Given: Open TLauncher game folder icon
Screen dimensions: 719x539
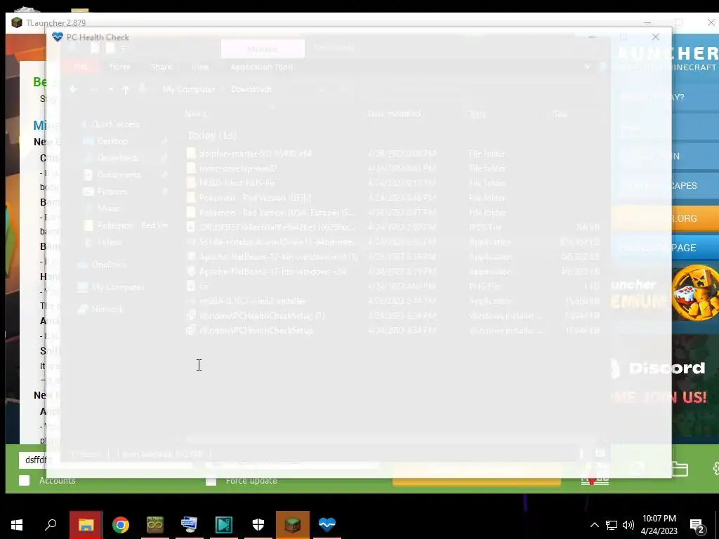Looking at the screenshot, I should tap(680, 468).
